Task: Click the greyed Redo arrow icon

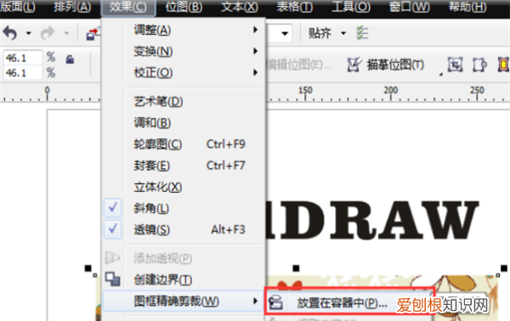Action: 48,33
